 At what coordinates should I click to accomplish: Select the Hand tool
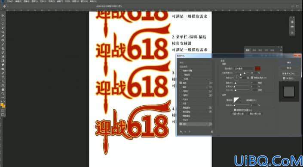pos(3,89)
